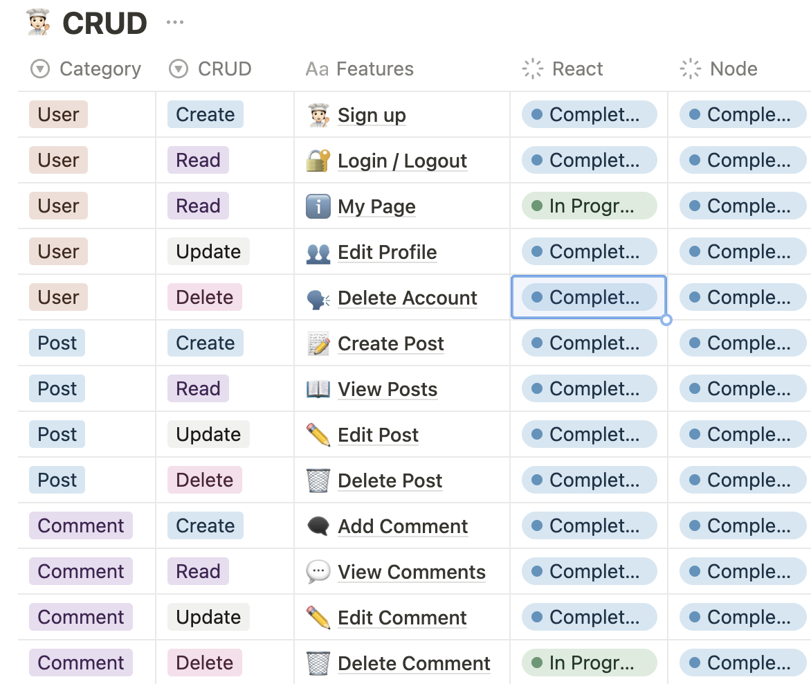The image size is (811, 684).
Task: Open the Features column header
Action: point(359,69)
